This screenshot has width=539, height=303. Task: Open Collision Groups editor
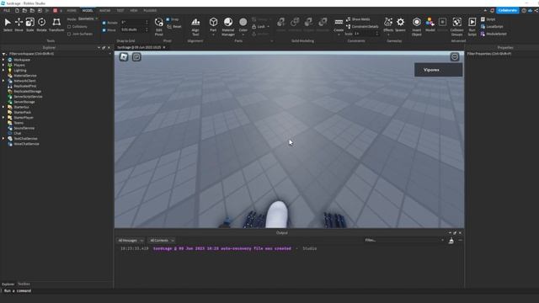point(456,26)
